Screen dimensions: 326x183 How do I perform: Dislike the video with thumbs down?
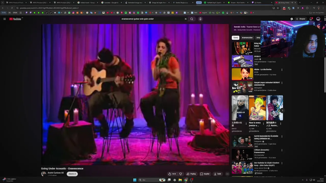tap(181, 174)
